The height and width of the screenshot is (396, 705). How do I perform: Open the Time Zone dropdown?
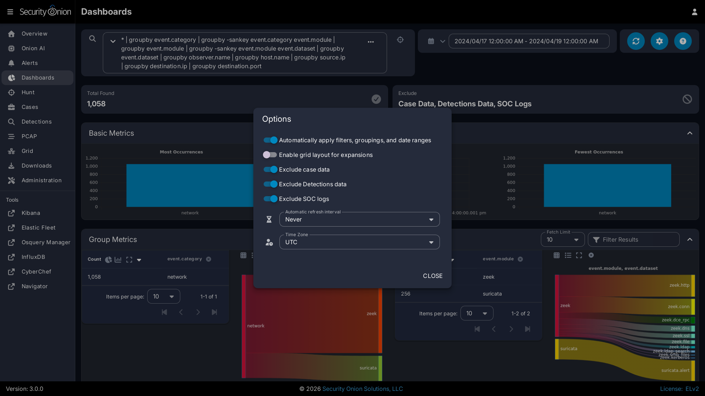(359, 242)
